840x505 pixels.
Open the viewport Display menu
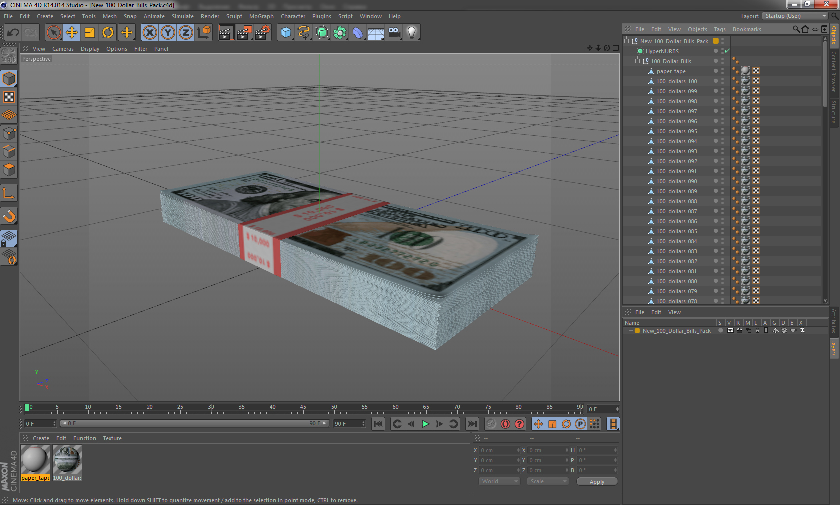(90, 49)
